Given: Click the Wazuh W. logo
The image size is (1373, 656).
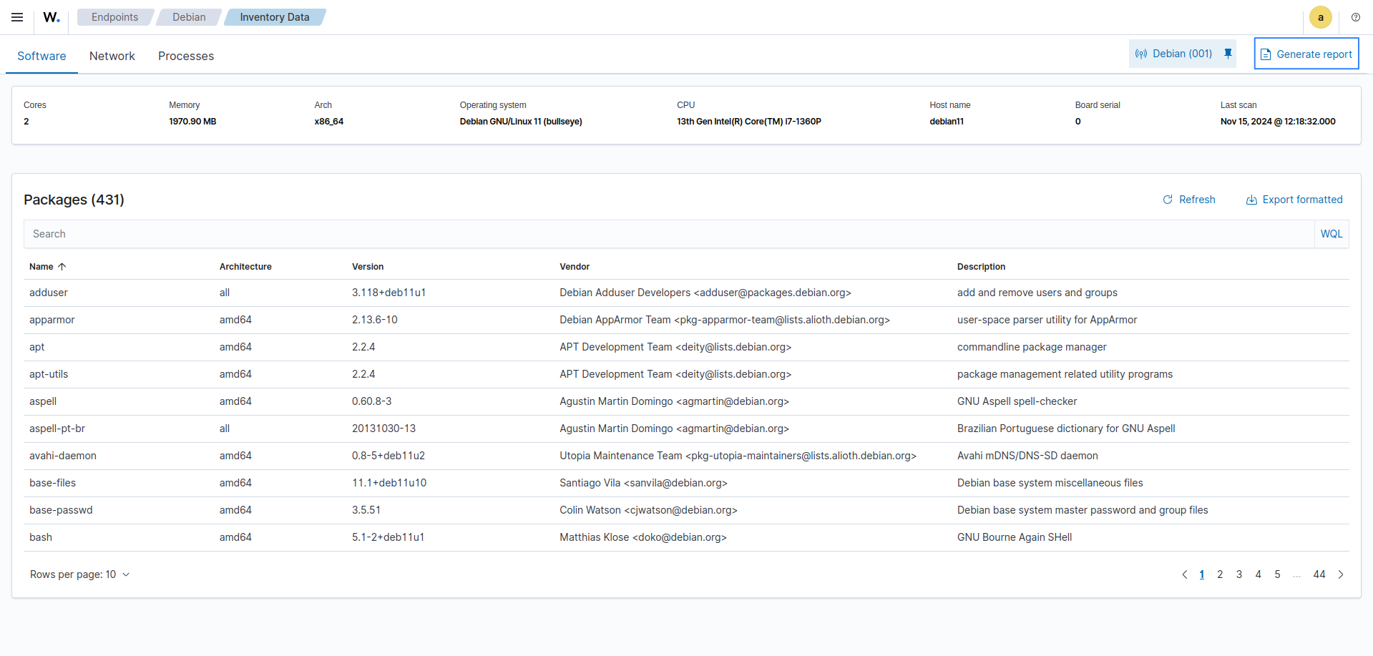Looking at the screenshot, I should pyautogui.click(x=52, y=17).
